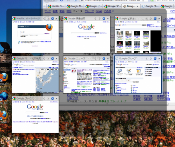
Task: Switch to the Google ビ... browser tab
Action: pos(94,6)
